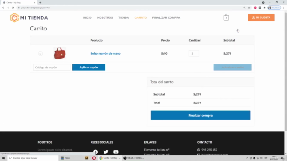Click the Actualizar carrito button
This screenshot has height=161, width=287.
[x=232, y=68]
